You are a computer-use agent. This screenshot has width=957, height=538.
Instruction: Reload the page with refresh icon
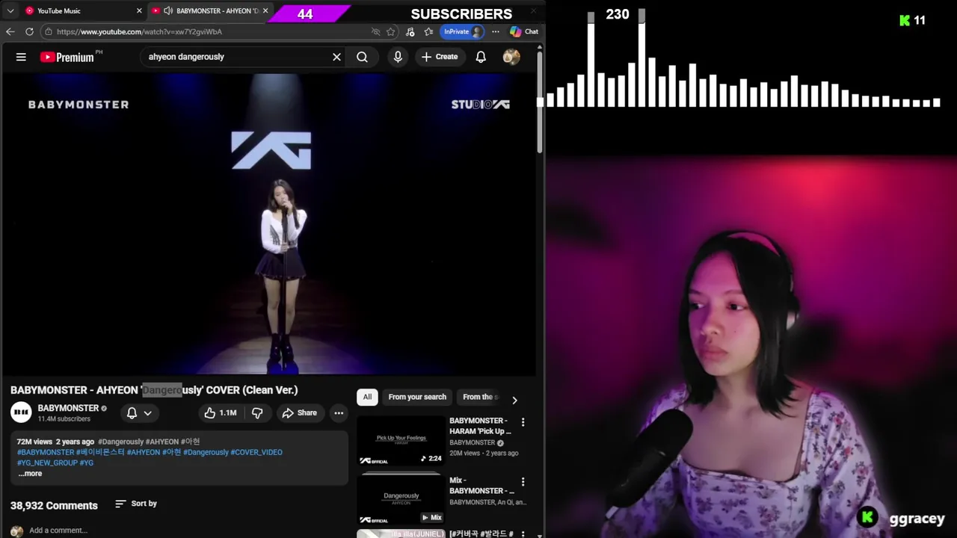coord(29,31)
